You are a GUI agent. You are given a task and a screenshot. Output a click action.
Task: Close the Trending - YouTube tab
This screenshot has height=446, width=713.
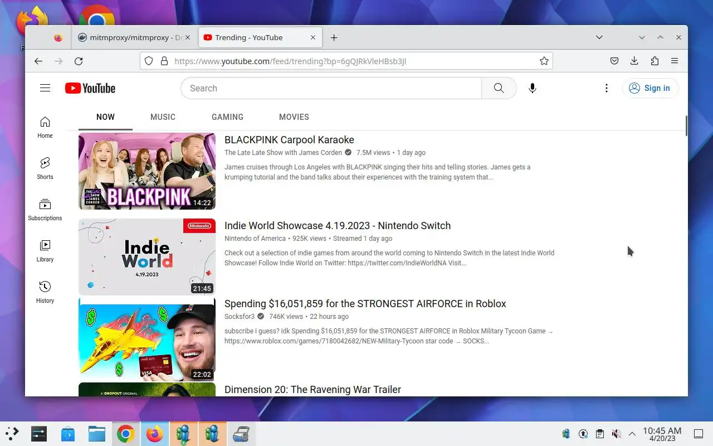pyautogui.click(x=313, y=37)
